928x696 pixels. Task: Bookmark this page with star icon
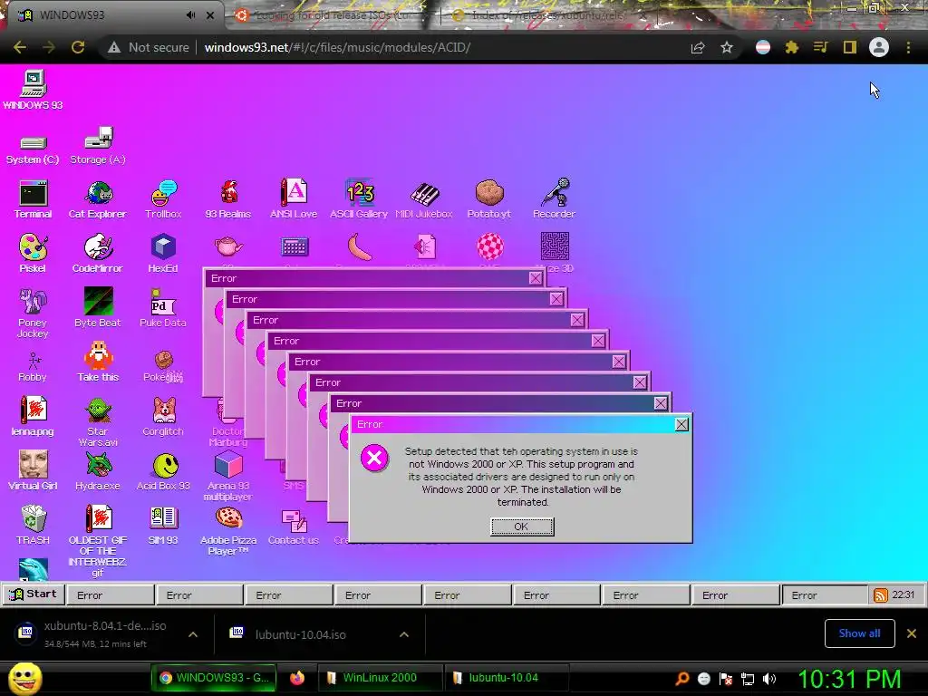click(727, 47)
